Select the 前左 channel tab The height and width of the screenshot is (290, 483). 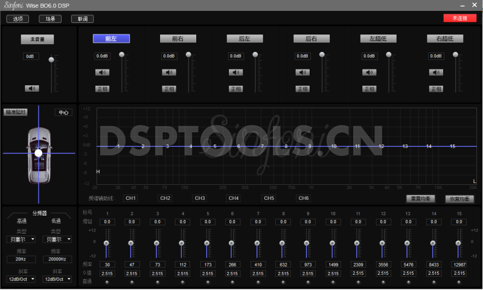pyautogui.click(x=111, y=39)
